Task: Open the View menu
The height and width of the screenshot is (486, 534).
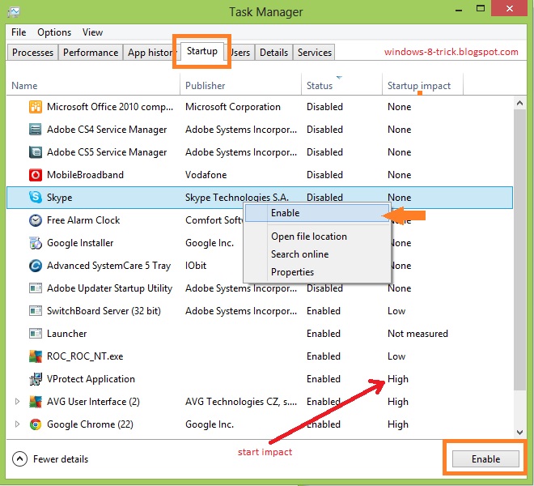Action: click(x=92, y=32)
